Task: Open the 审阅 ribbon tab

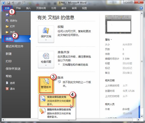Action: pyautogui.click(x=74, y=8)
